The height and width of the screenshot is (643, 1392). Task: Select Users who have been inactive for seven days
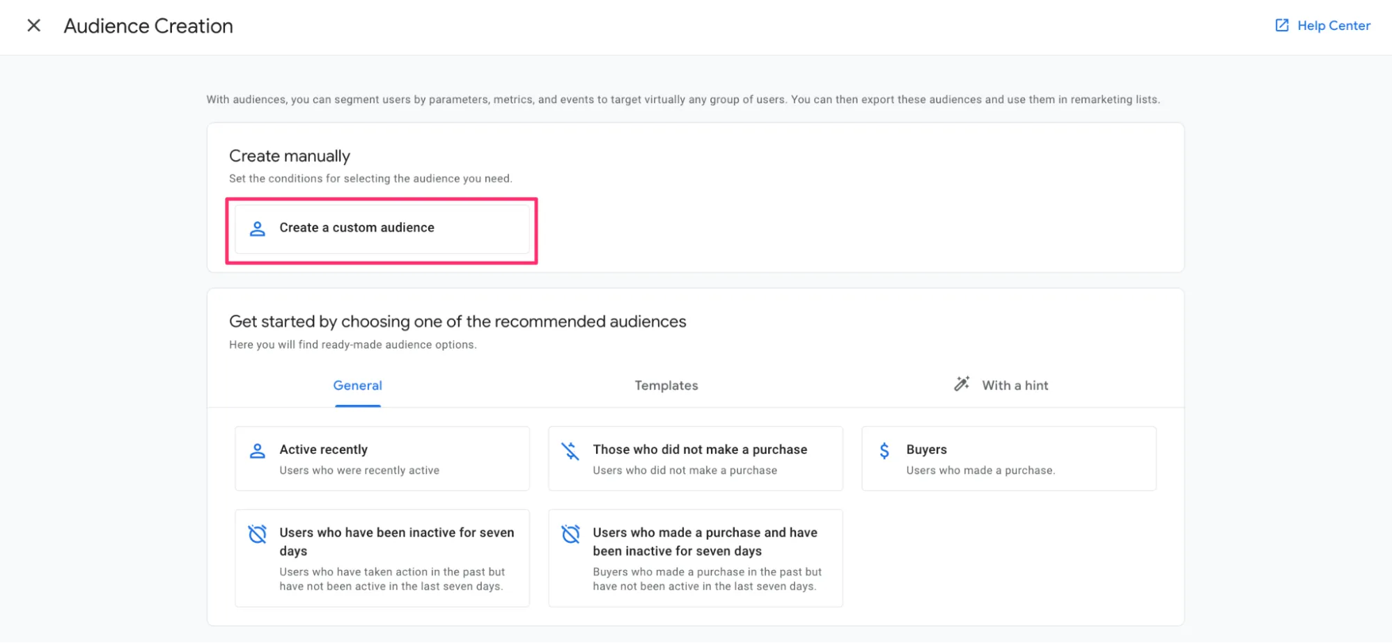[x=396, y=541]
